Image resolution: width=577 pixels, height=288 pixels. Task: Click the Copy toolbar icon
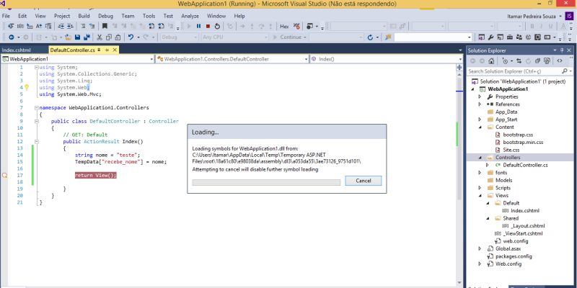pos(109,37)
